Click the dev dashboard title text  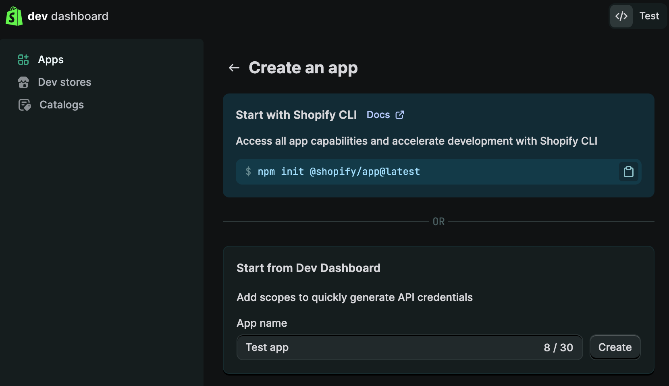pyautogui.click(x=68, y=16)
